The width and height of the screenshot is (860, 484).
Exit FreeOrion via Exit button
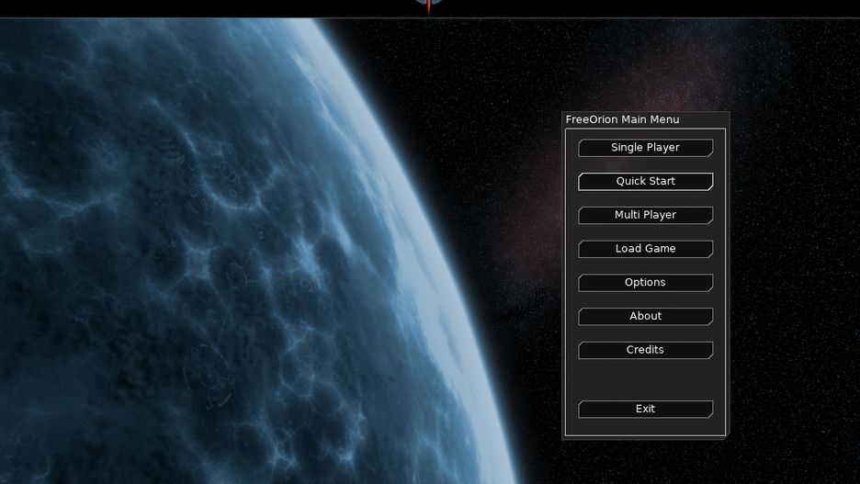pyautogui.click(x=646, y=409)
